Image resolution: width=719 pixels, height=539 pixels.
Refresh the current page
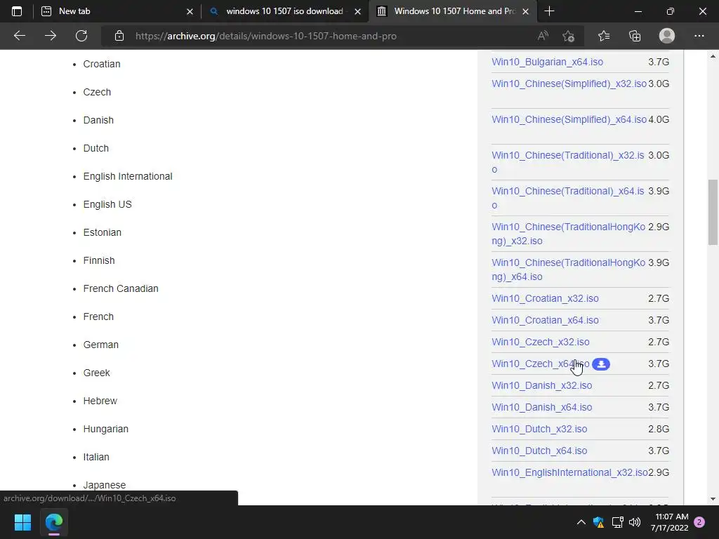point(81,36)
